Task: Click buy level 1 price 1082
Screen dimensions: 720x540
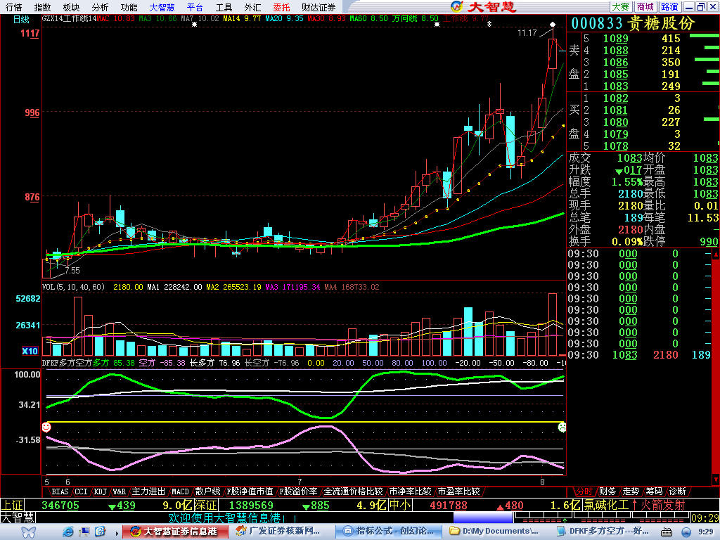Action: click(615, 98)
